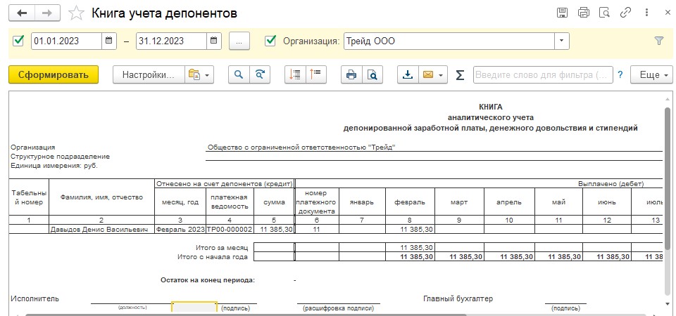676x316 pixels.
Task: Calculate sum with the sigma icon
Action: [460, 75]
